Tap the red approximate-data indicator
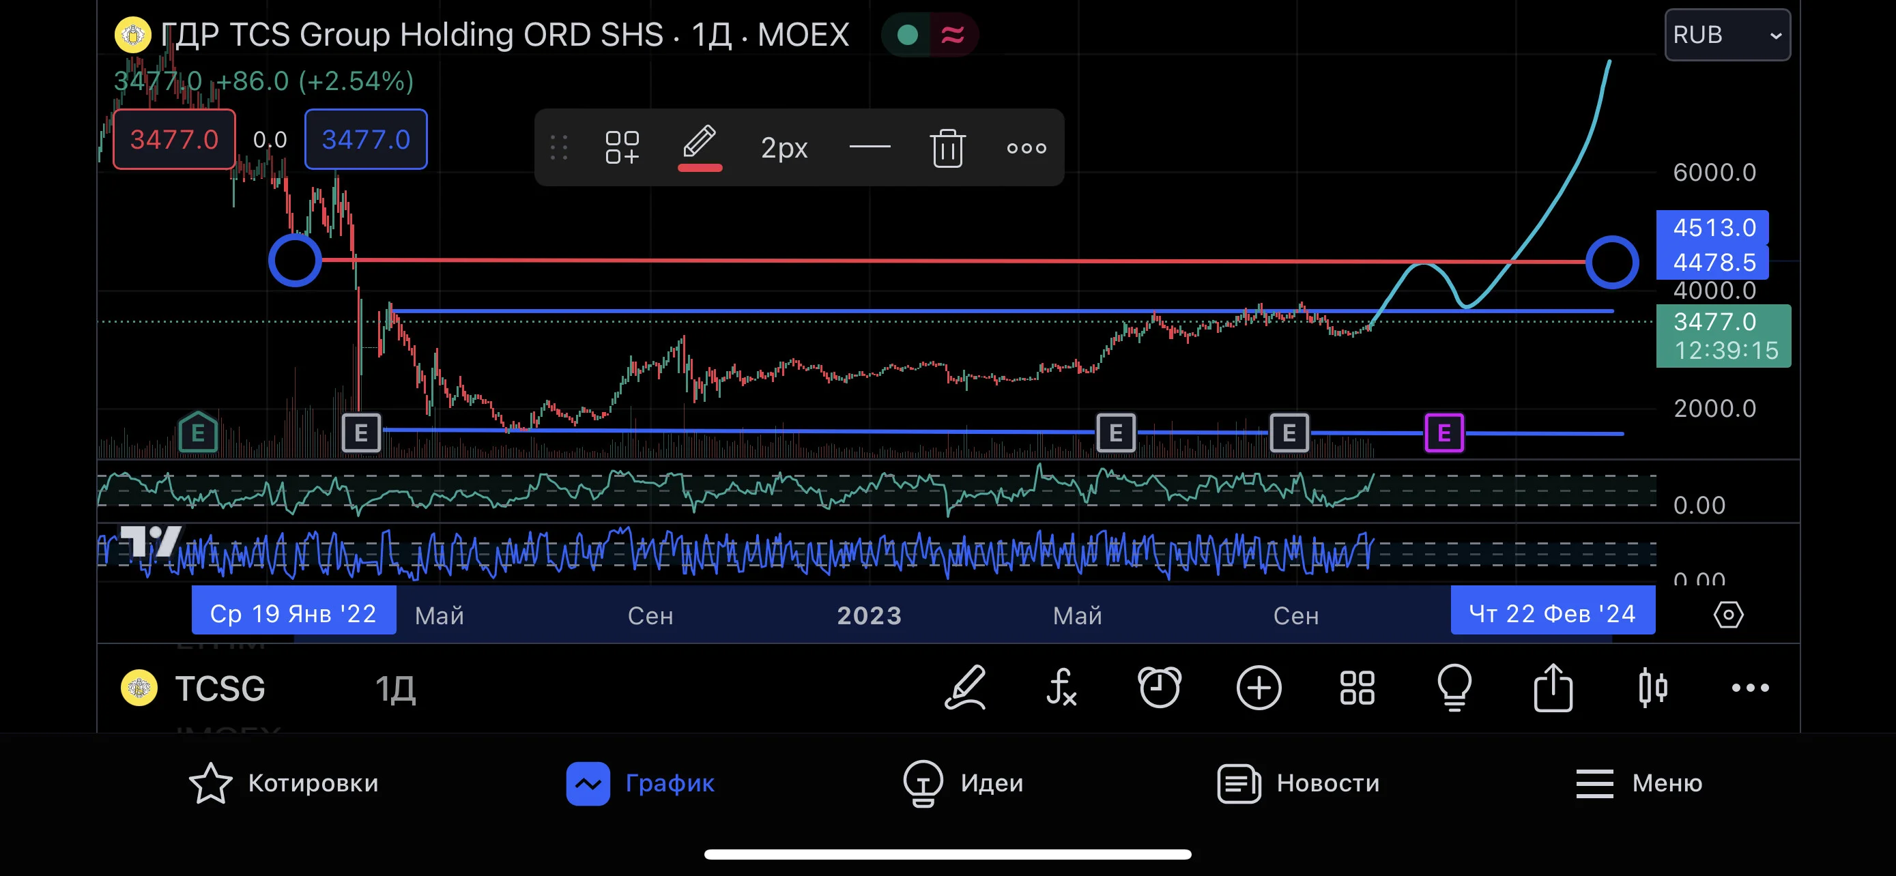The width and height of the screenshot is (1896, 876). click(952, 35)
